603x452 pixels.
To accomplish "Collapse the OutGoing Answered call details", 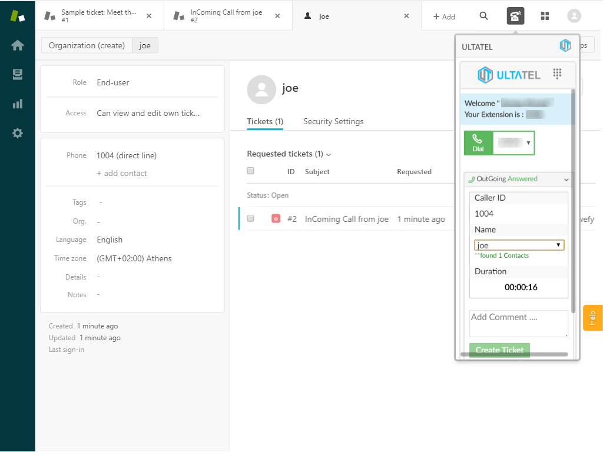I will pos(567,179).
